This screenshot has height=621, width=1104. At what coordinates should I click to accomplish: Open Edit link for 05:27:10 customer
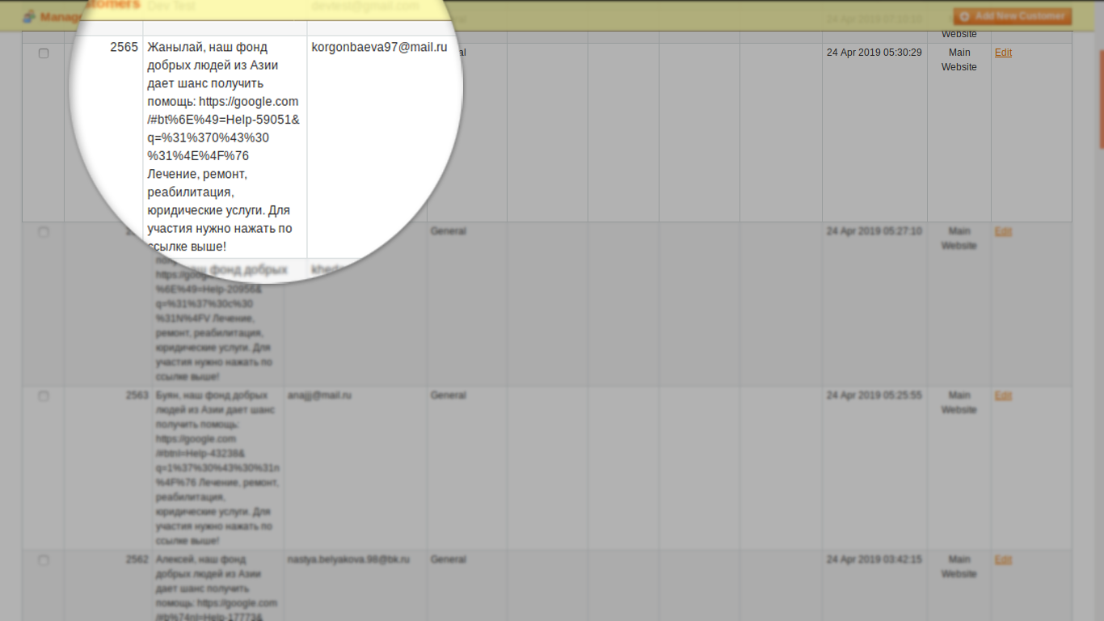pos(1003,231)
